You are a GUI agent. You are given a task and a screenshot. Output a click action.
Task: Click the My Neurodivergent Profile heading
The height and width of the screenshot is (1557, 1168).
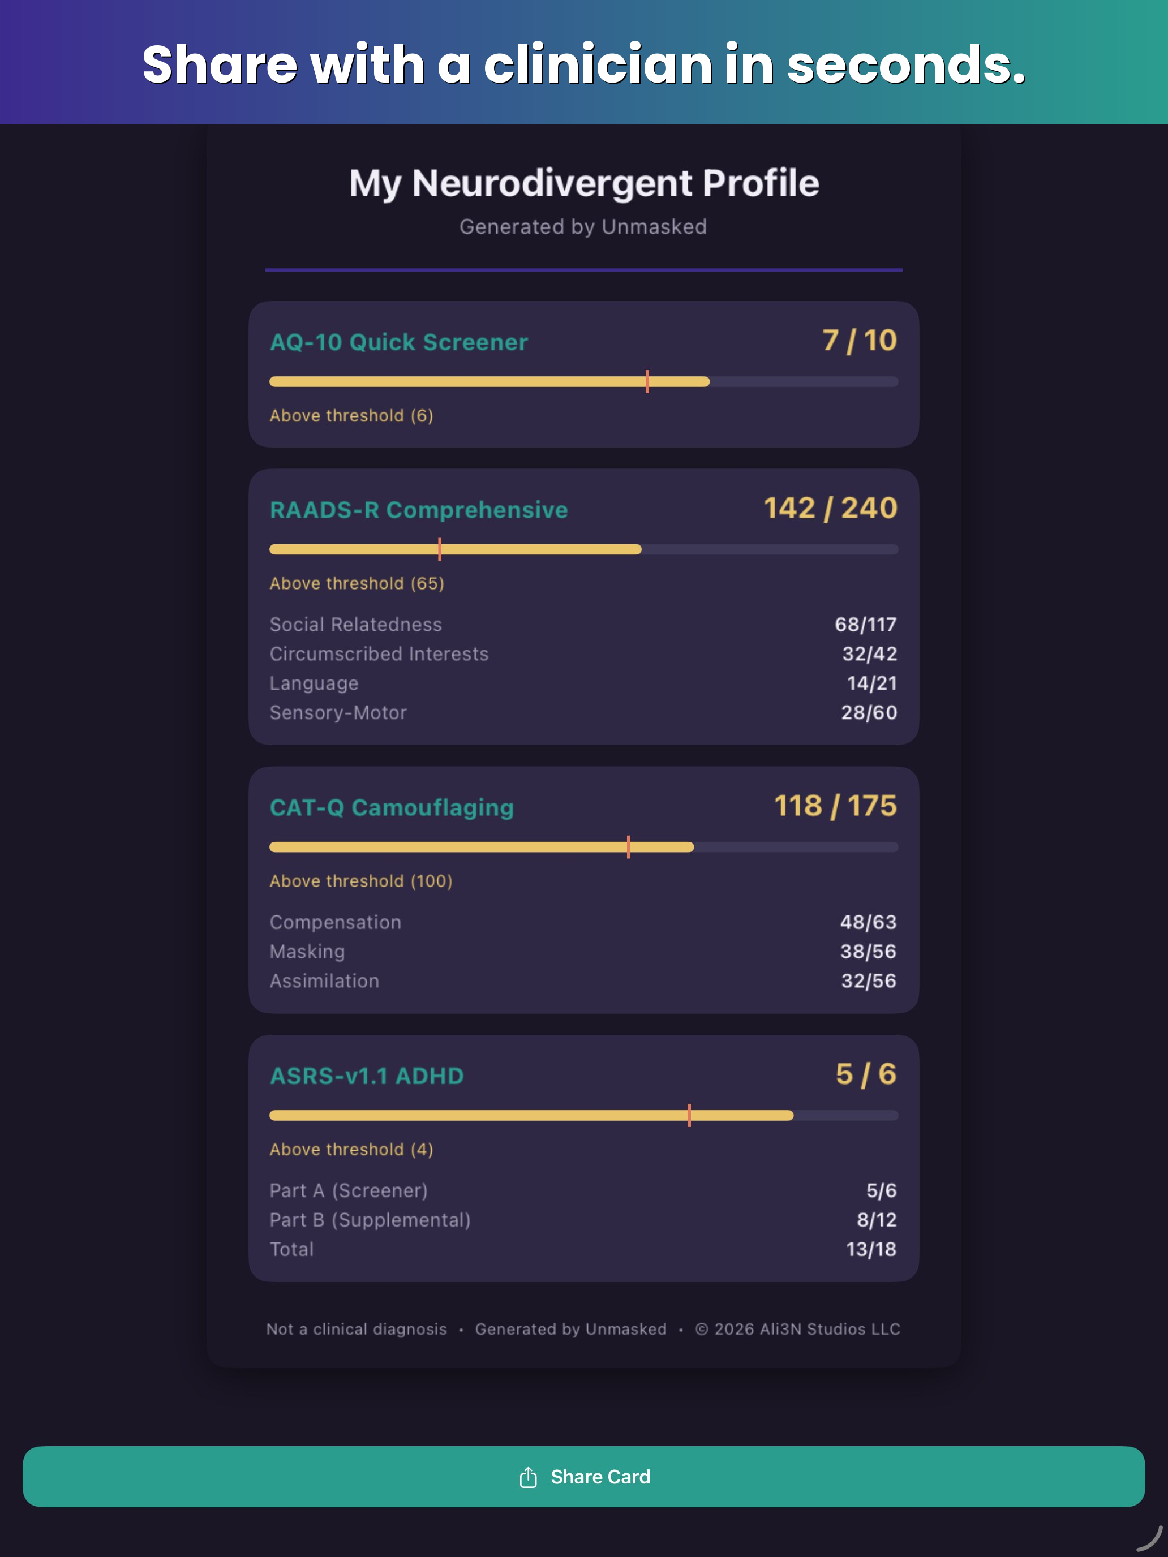pos(583,183)
